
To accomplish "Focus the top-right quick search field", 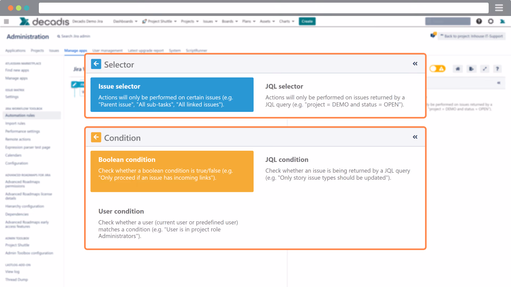I will (x=448, y=21).
